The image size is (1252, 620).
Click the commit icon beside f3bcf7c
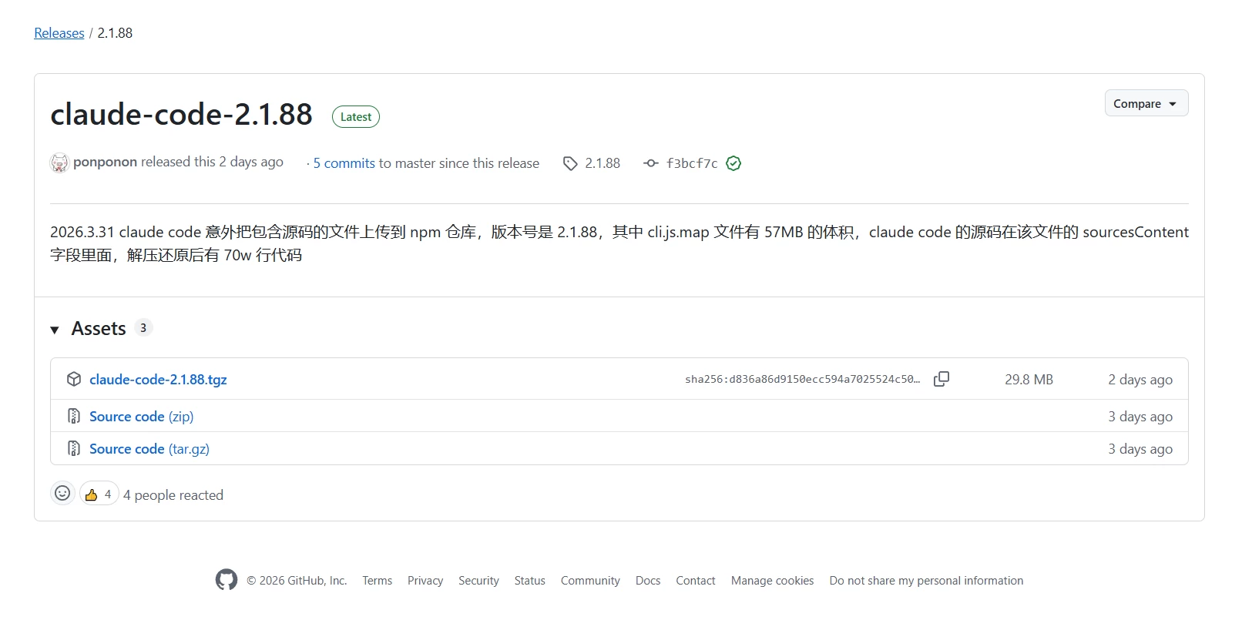coord(651,163)
